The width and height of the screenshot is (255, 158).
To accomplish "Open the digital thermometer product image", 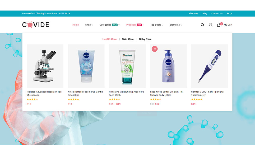I will point(210,66).
